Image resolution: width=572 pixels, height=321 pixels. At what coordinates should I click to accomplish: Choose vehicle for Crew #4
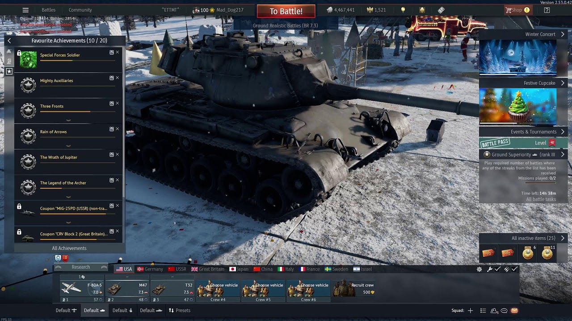218,289
